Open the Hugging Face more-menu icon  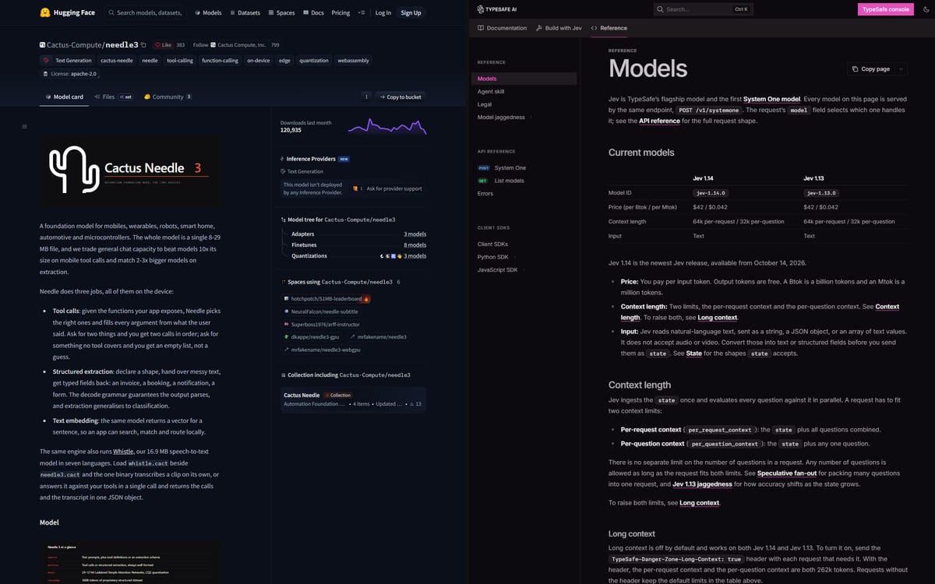tap(361, 12)
